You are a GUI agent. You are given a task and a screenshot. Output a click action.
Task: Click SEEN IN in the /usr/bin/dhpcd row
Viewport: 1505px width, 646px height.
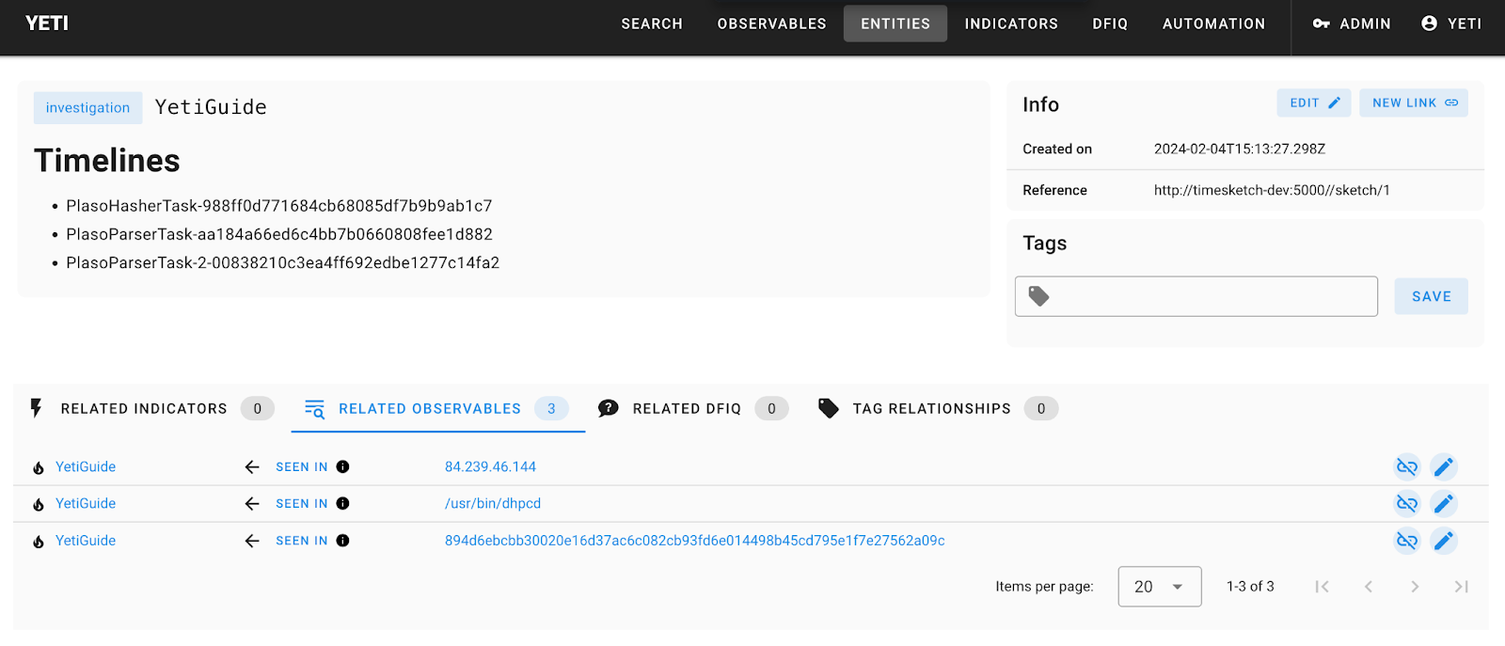[x=302, y=504]
